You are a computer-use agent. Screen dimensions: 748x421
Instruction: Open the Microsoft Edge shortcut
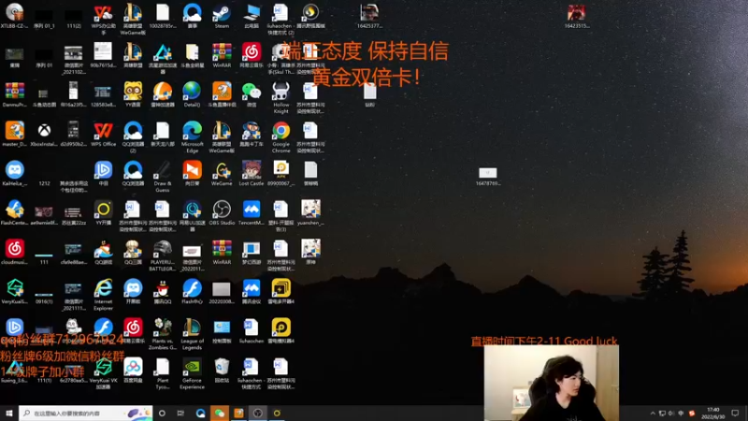click(x=193, y=138)
